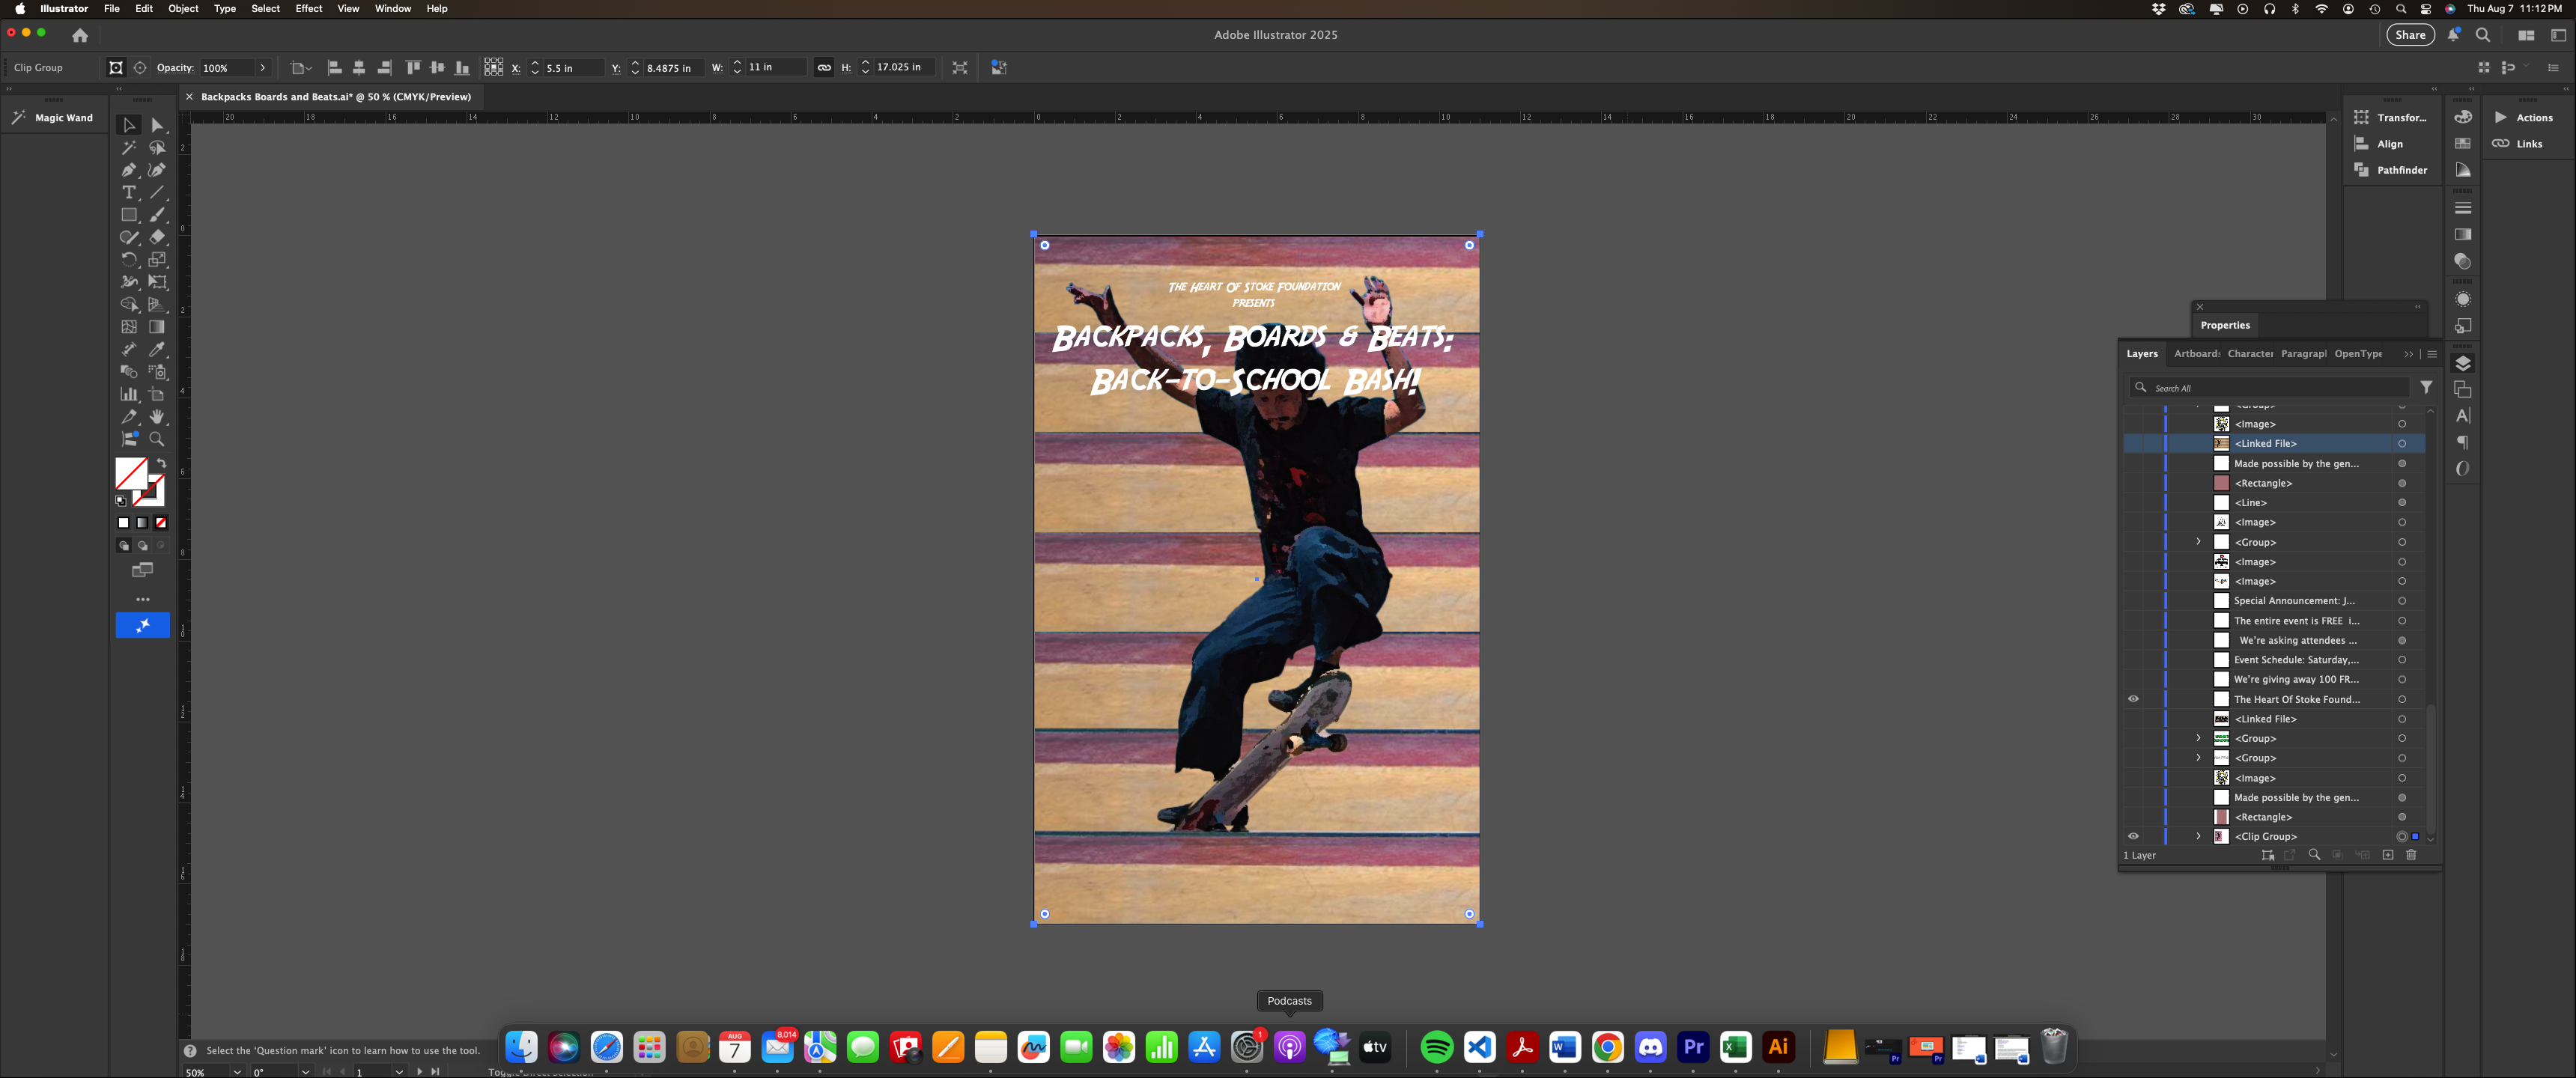Switch to the Character tab
The image size is (2576, 1078).
click(x=2250, y=354)
